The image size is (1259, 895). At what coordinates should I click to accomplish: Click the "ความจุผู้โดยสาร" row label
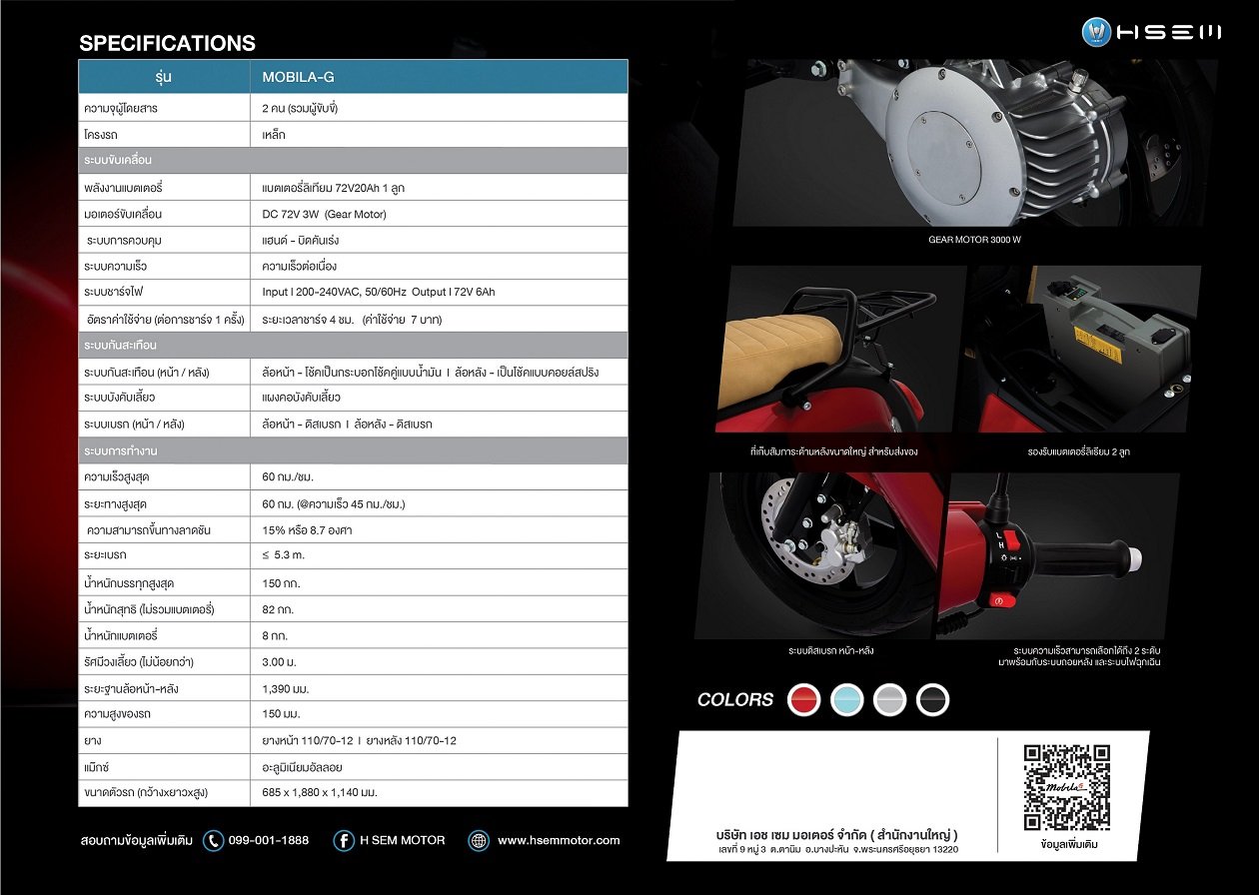pyautogui.click(x=121, y=107)
